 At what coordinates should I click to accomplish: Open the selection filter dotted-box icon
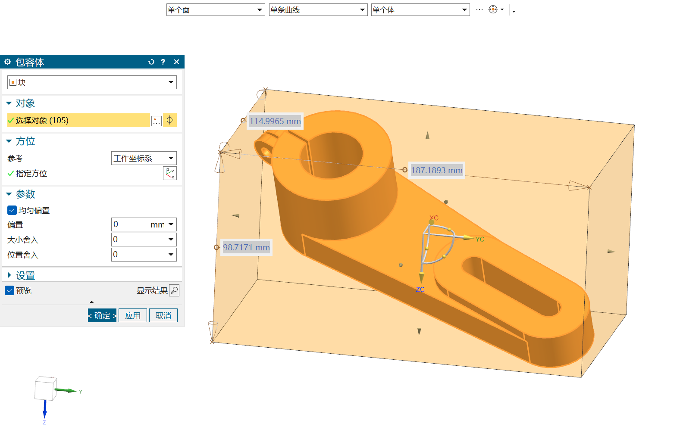(x=157, y=121)
